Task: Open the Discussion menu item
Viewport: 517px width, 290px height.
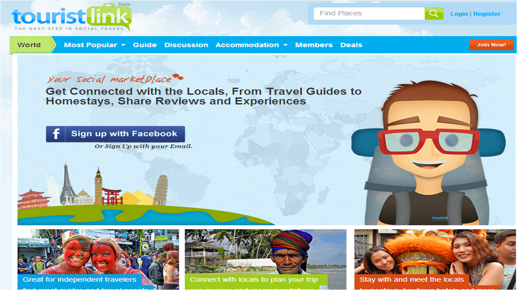Action: click(186, 45)
